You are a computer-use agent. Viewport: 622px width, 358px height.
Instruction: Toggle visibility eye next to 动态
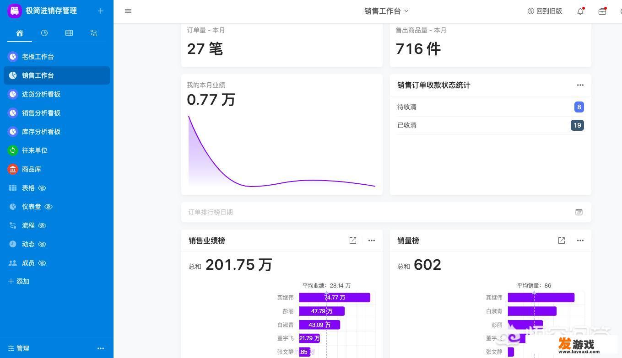pos(42,244)
